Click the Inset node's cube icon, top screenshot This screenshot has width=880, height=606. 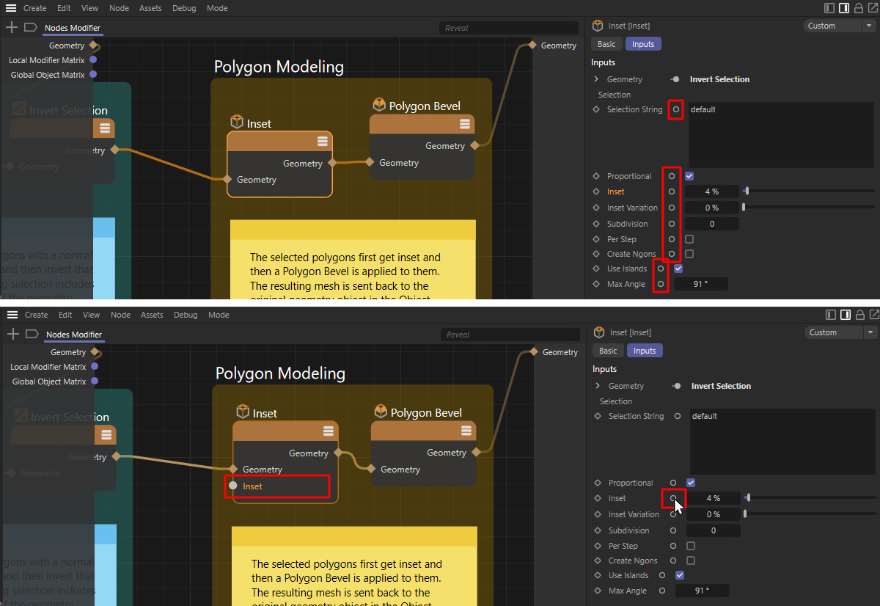tap(237, 121)
